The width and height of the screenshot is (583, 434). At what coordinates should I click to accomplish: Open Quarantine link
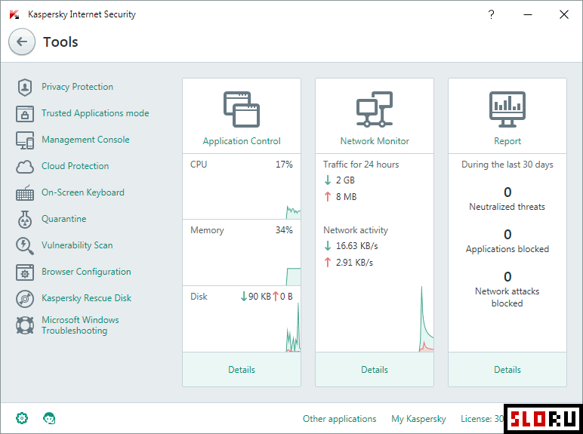(x=64, y=218)
